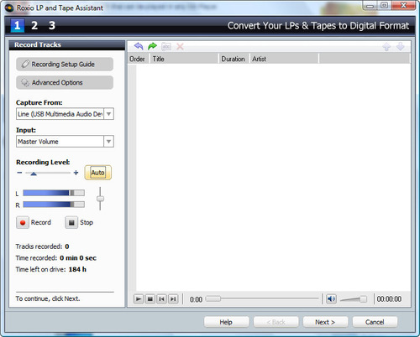Decrease recording level with minus
420x337 pixels.
pyautogui.click(x=19, y=173)
